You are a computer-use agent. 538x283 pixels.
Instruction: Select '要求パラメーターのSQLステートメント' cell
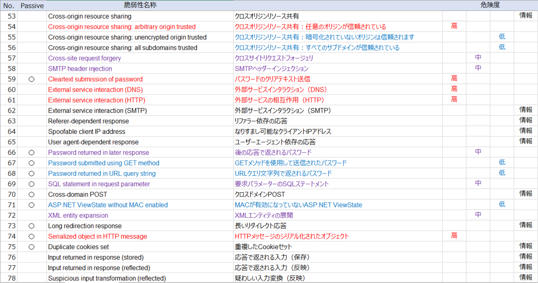(338, 184)
